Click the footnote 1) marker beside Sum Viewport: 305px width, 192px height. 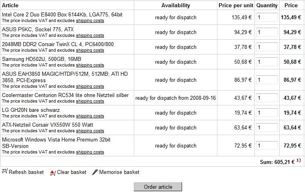tap(299, 161)
